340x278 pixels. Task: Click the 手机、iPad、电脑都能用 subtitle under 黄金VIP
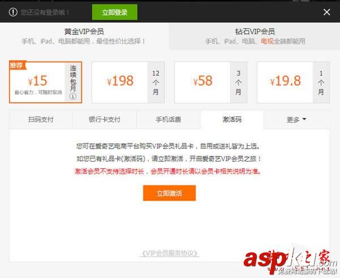click(83, 41)
